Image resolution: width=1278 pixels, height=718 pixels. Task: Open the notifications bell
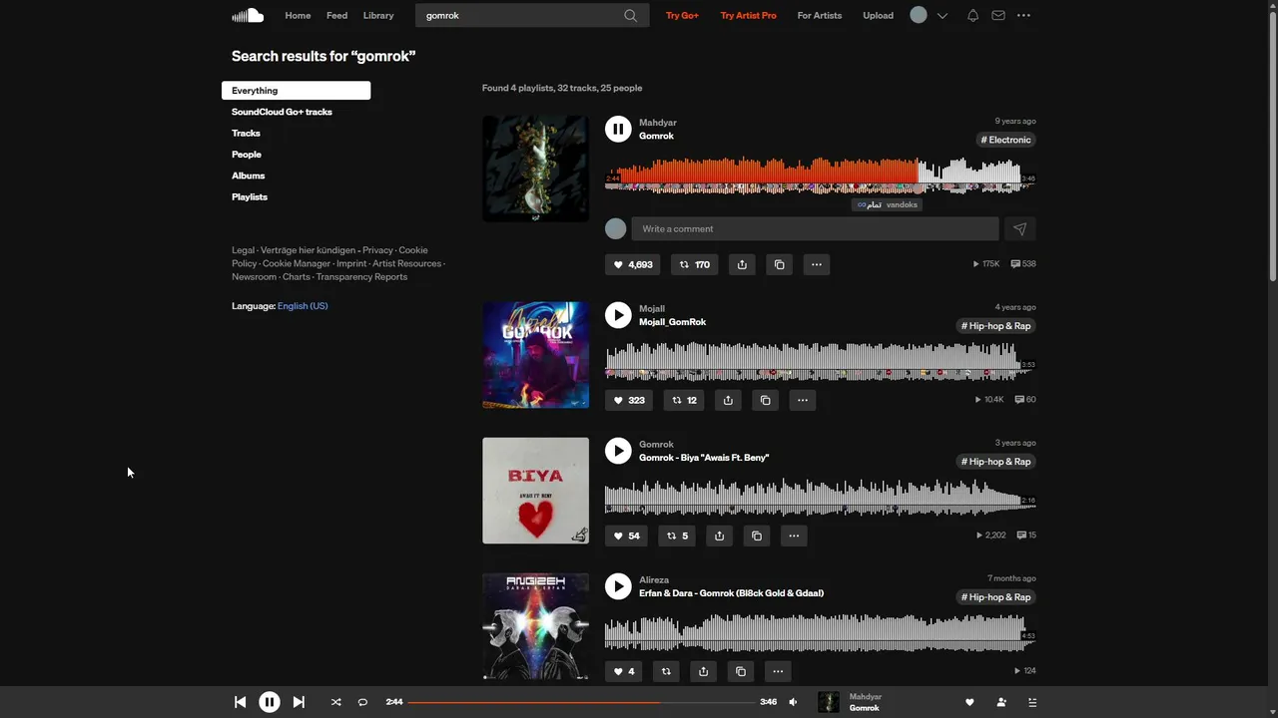click(972, 15)
